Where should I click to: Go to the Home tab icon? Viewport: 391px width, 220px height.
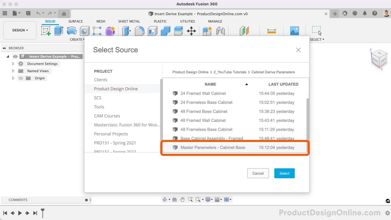64,14
